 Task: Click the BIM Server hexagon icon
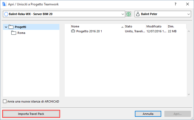click(6, 14)
